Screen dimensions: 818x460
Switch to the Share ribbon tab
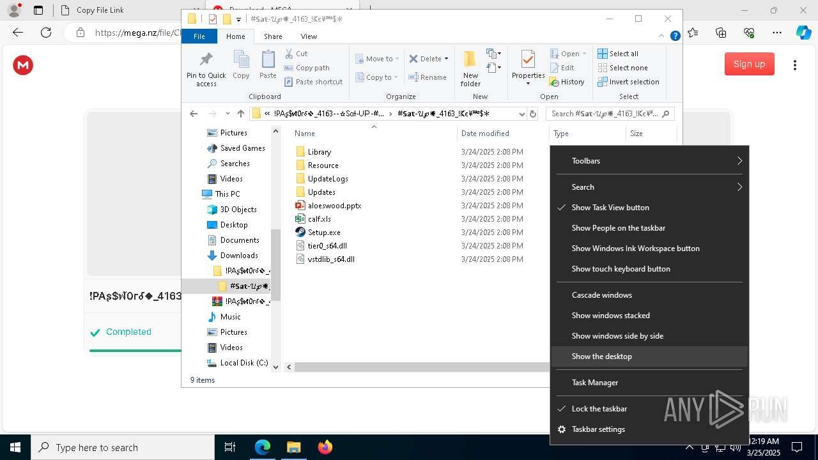point(273,36)
